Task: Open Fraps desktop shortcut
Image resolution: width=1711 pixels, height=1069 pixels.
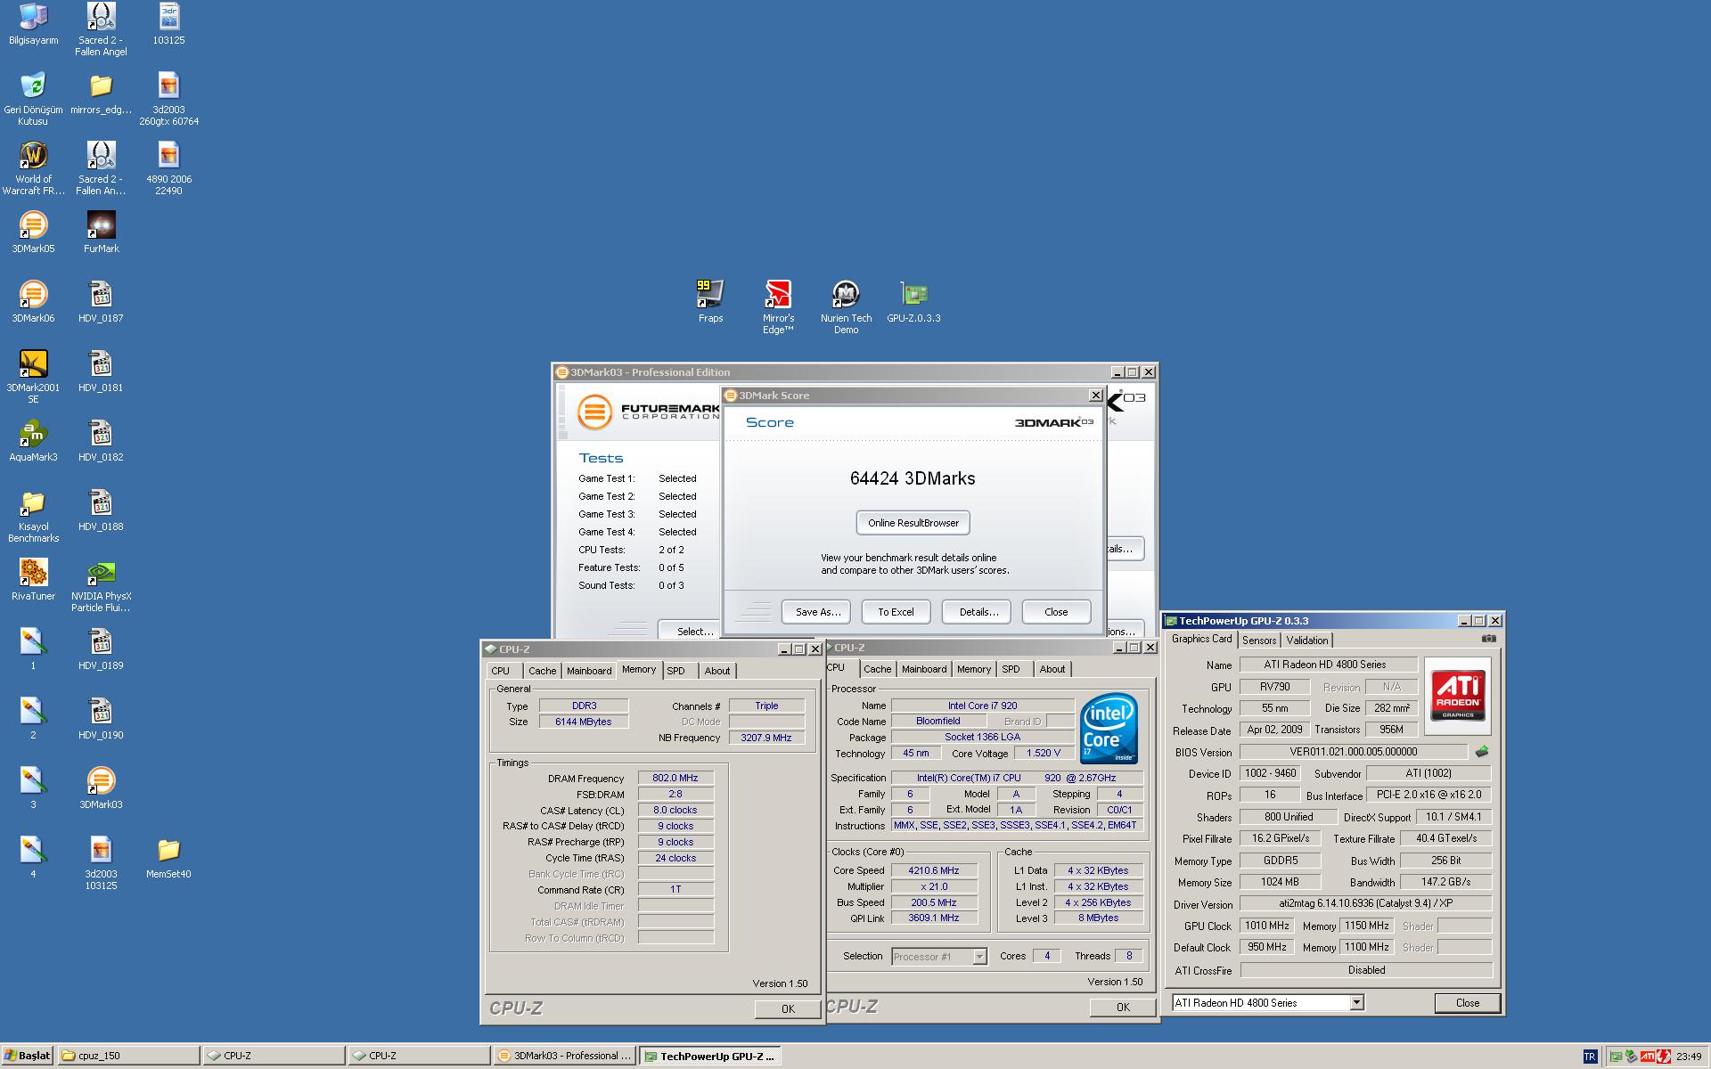Action: (x=710, y=302)
